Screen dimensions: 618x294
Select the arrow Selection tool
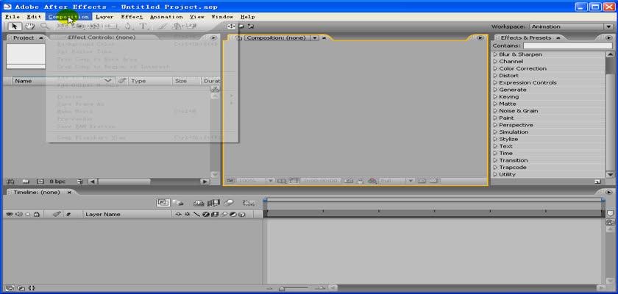pyautogui.click(x=15, y=26)
